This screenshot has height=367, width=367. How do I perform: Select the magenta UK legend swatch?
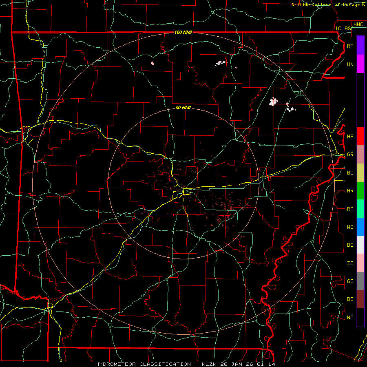tap(360, 64)
